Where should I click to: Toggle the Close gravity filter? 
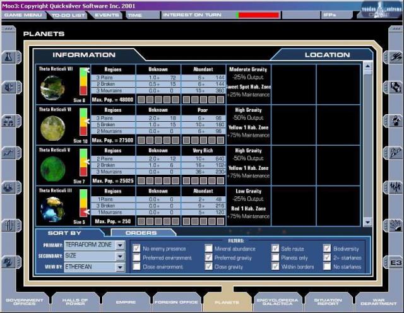[208, 266]
